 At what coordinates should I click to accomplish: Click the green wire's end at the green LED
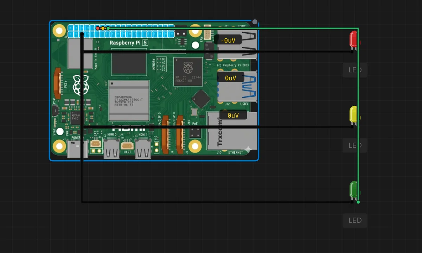coord(358,202)
